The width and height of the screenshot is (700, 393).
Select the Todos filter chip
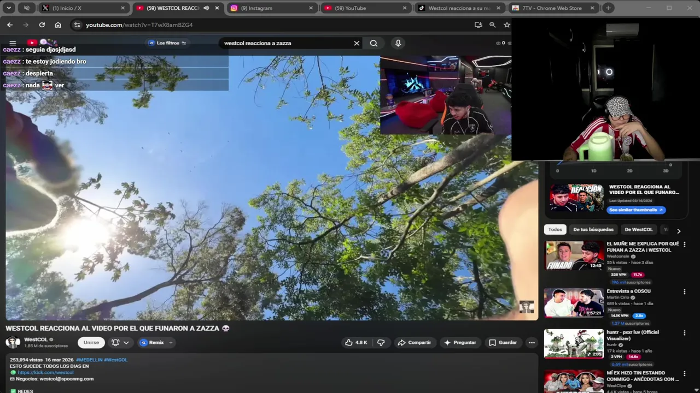pos(555,230)
